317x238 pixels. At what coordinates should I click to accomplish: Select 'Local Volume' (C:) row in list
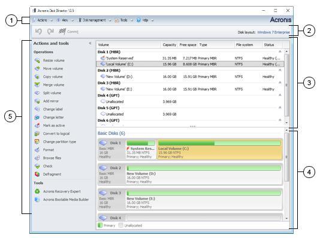tap(190, 64)
